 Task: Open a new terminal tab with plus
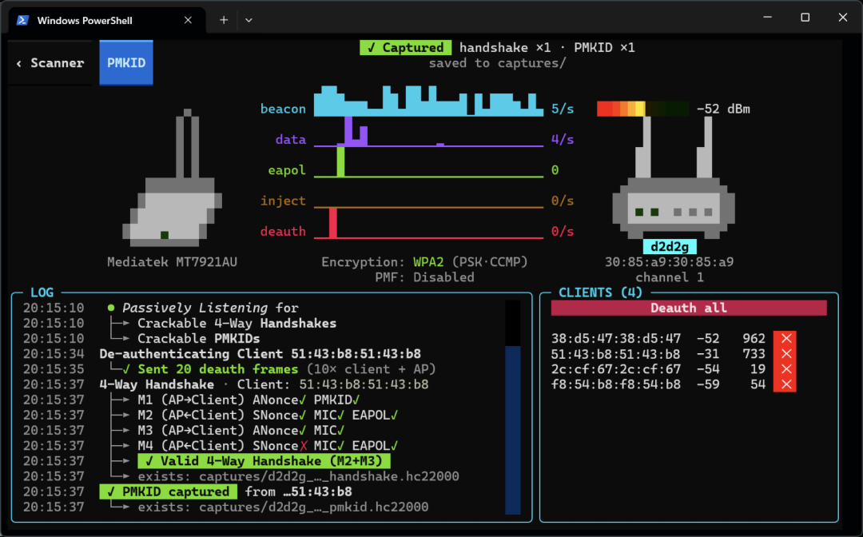[224, 20]
